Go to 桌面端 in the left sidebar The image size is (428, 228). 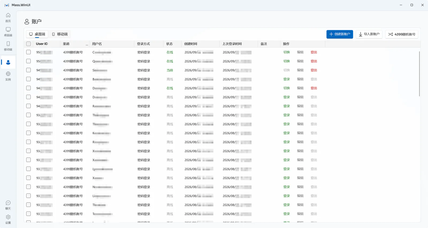click(x=8, y=32)
